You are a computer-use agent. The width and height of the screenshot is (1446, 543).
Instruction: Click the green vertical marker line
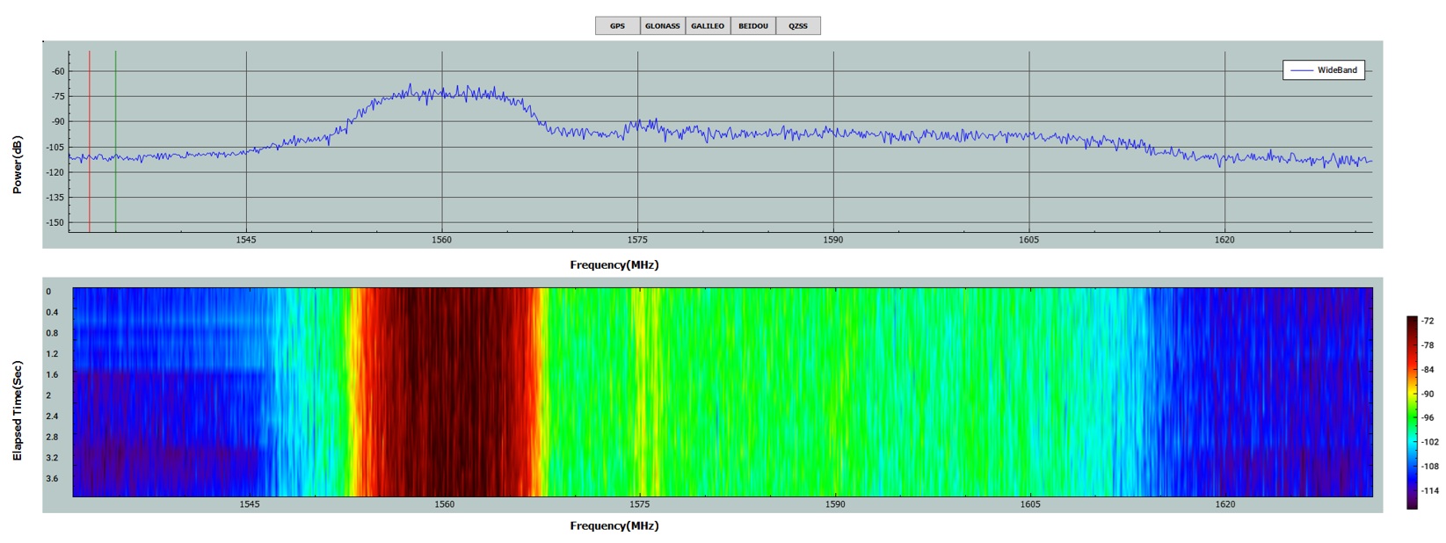point(115,141)
